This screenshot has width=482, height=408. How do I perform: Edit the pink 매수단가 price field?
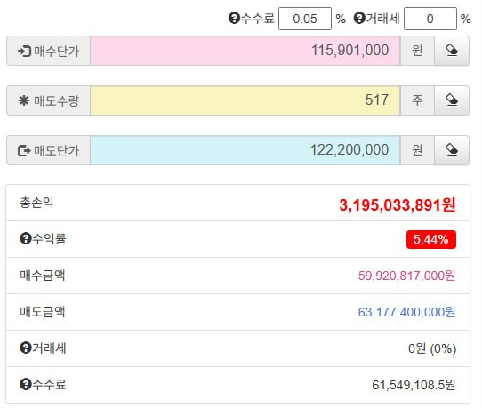click(x=245, y=51)
